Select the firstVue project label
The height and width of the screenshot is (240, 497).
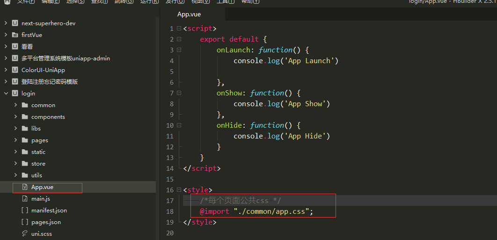point(32,35)
